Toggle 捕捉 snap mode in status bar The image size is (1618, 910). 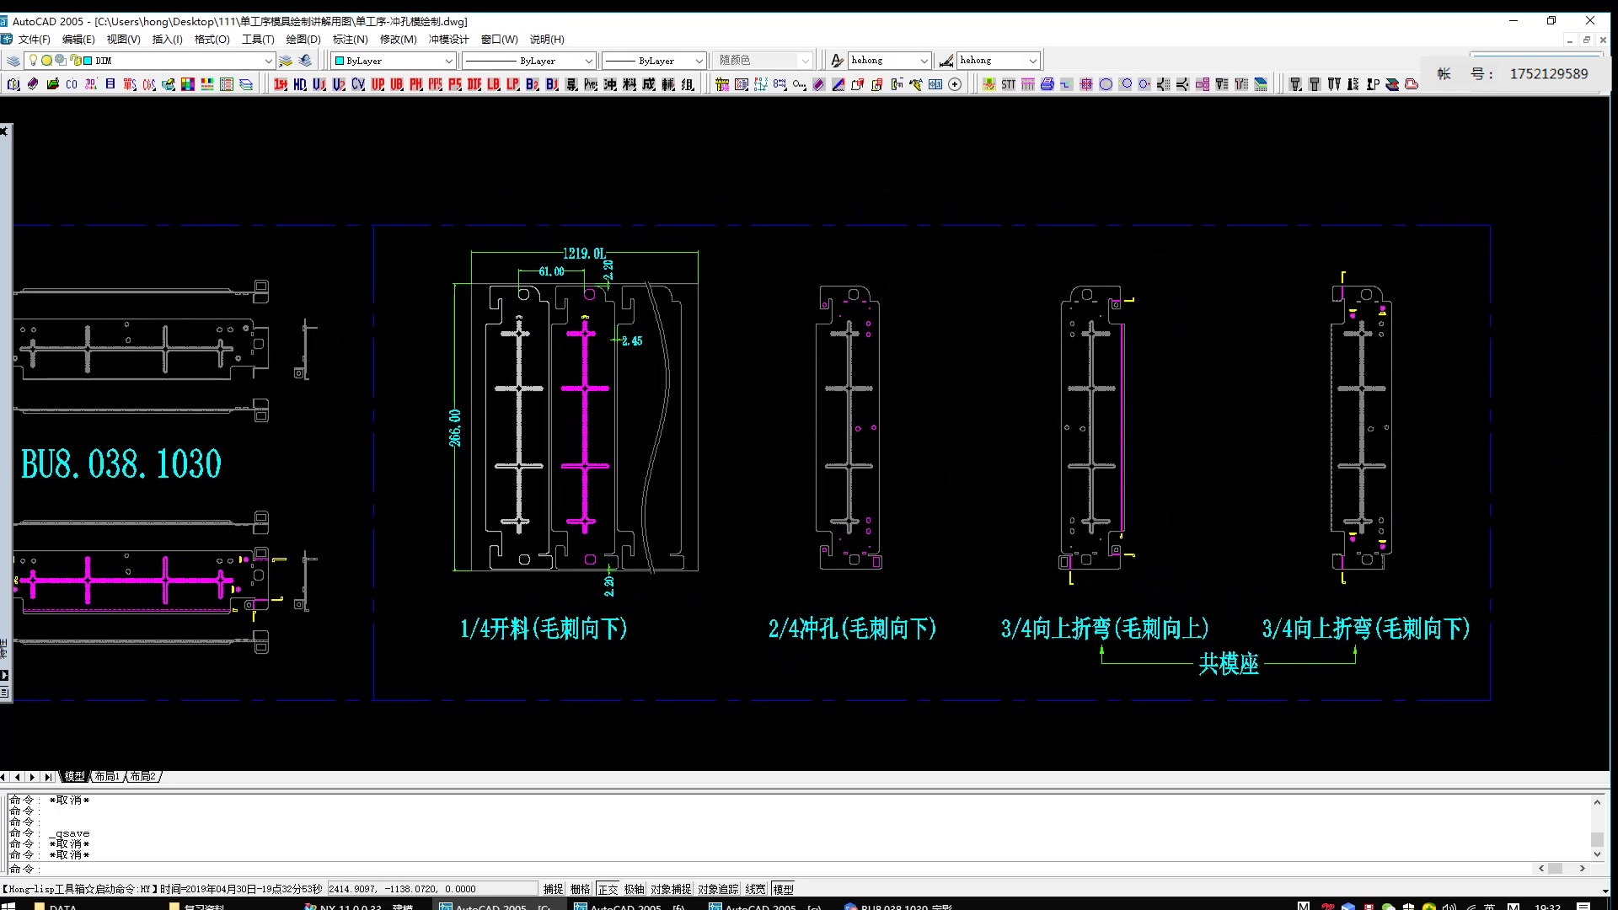tap(553, 889)
